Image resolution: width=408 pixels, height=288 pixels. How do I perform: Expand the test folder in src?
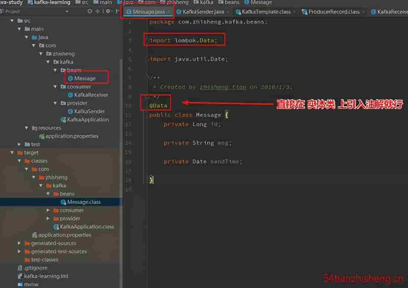[x=19, y=144]
